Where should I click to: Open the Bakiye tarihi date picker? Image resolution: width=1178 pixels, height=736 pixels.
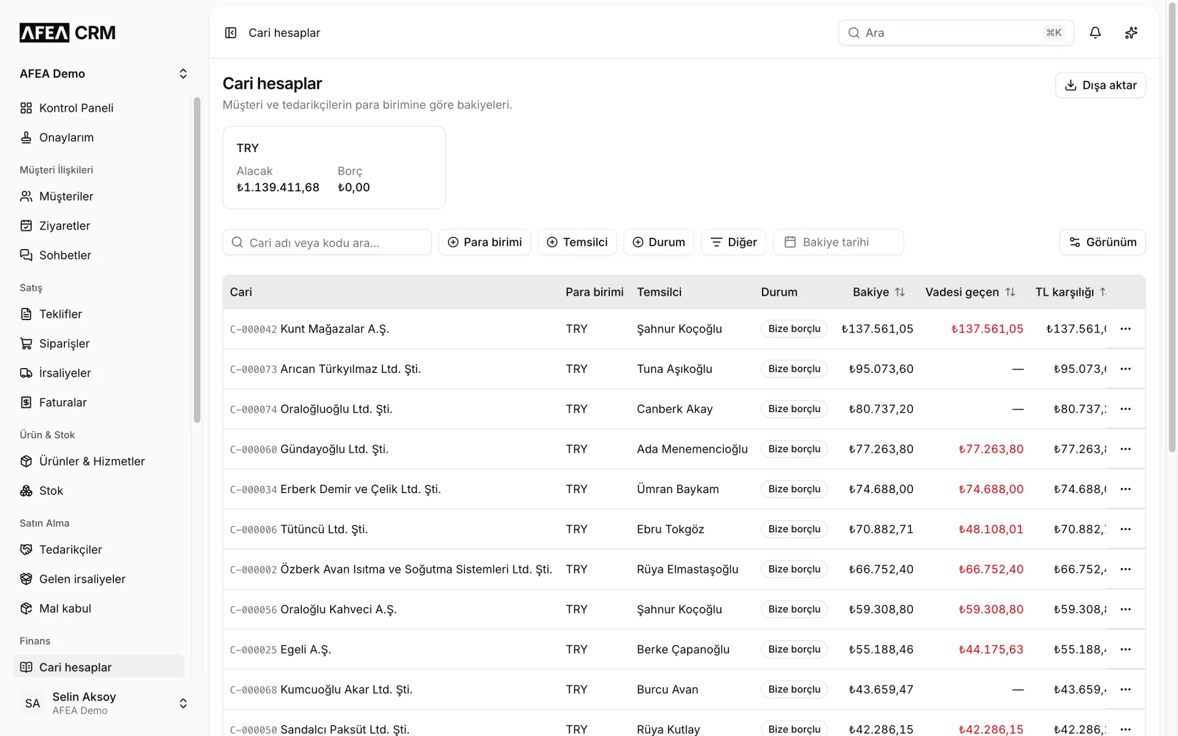pos(838,242)
